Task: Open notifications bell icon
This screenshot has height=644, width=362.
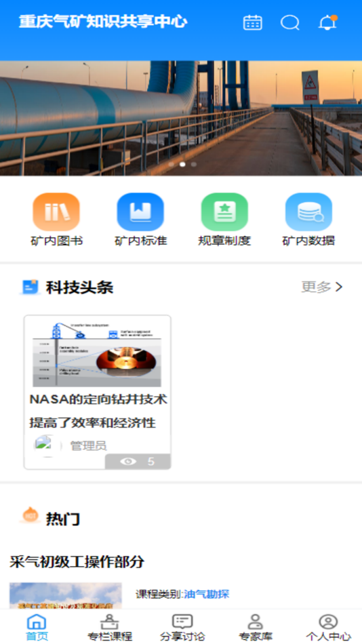Action: [x=327, y=22]
